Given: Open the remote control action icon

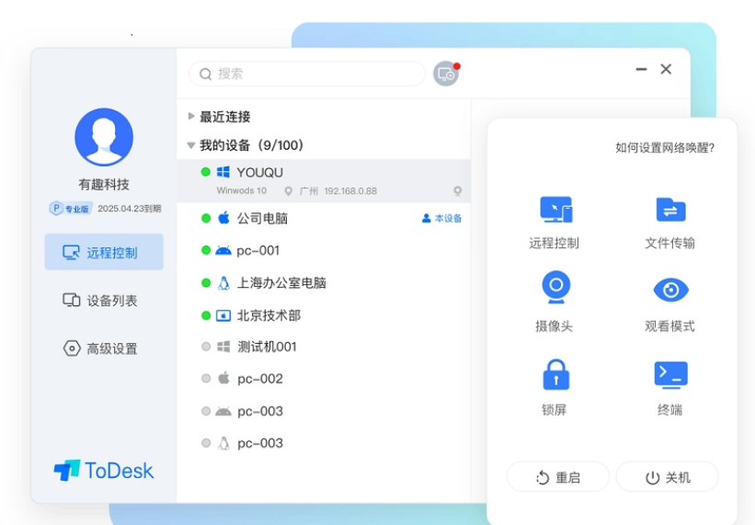Looking at the screenshot, I should 555,210.
